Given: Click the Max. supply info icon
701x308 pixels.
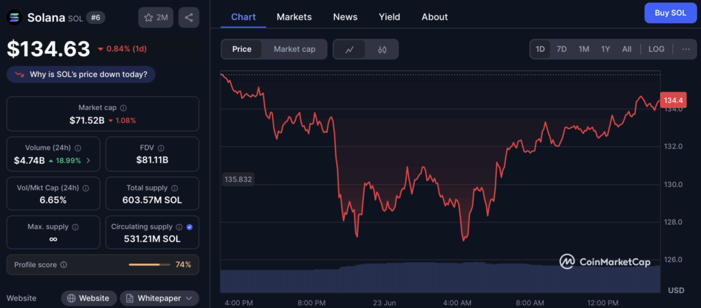Looking at the screenshot, I should (75, 227).
